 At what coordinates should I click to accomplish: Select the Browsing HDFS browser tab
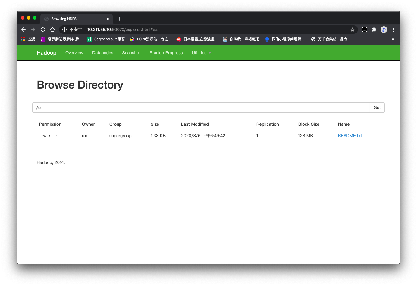pyautogui.click(x=77, y=19)
